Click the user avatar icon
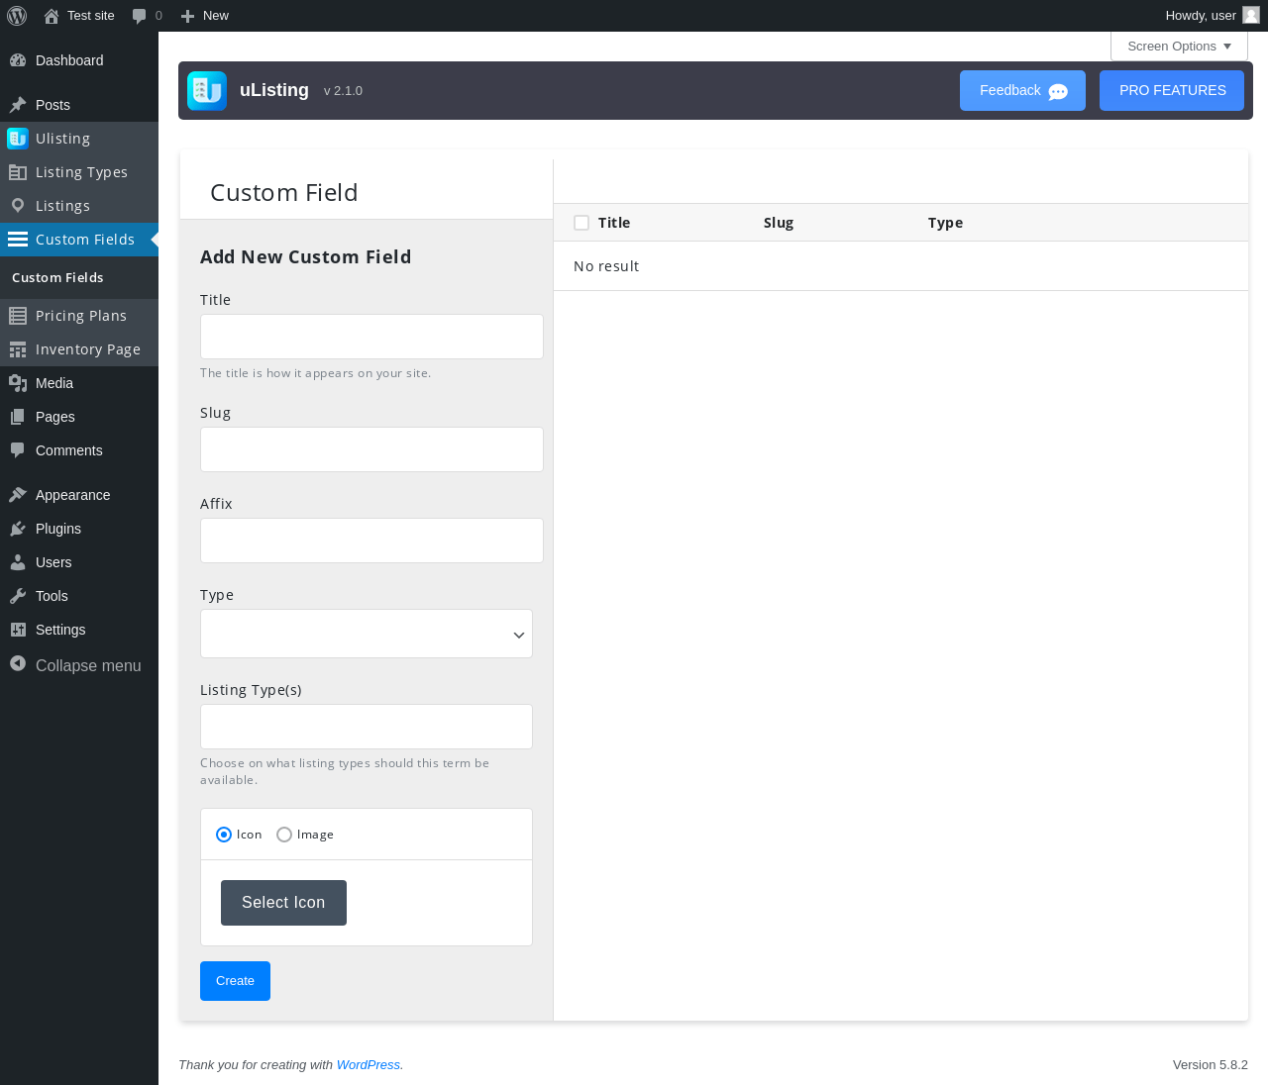 [1251, 15]
